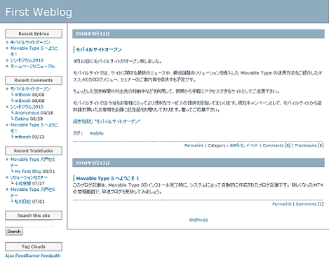Open the モバイルサイトオープン post title
Image resolution: width=329 pixels, height=259 pixels.
[x=99, y=50]
